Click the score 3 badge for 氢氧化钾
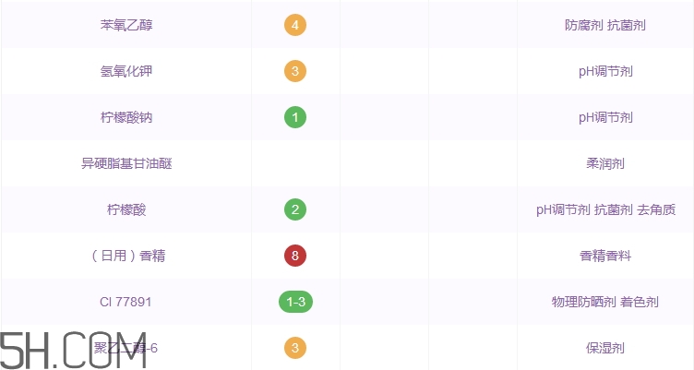The width and height of the screenshot is (694, 370). (295, 71)
